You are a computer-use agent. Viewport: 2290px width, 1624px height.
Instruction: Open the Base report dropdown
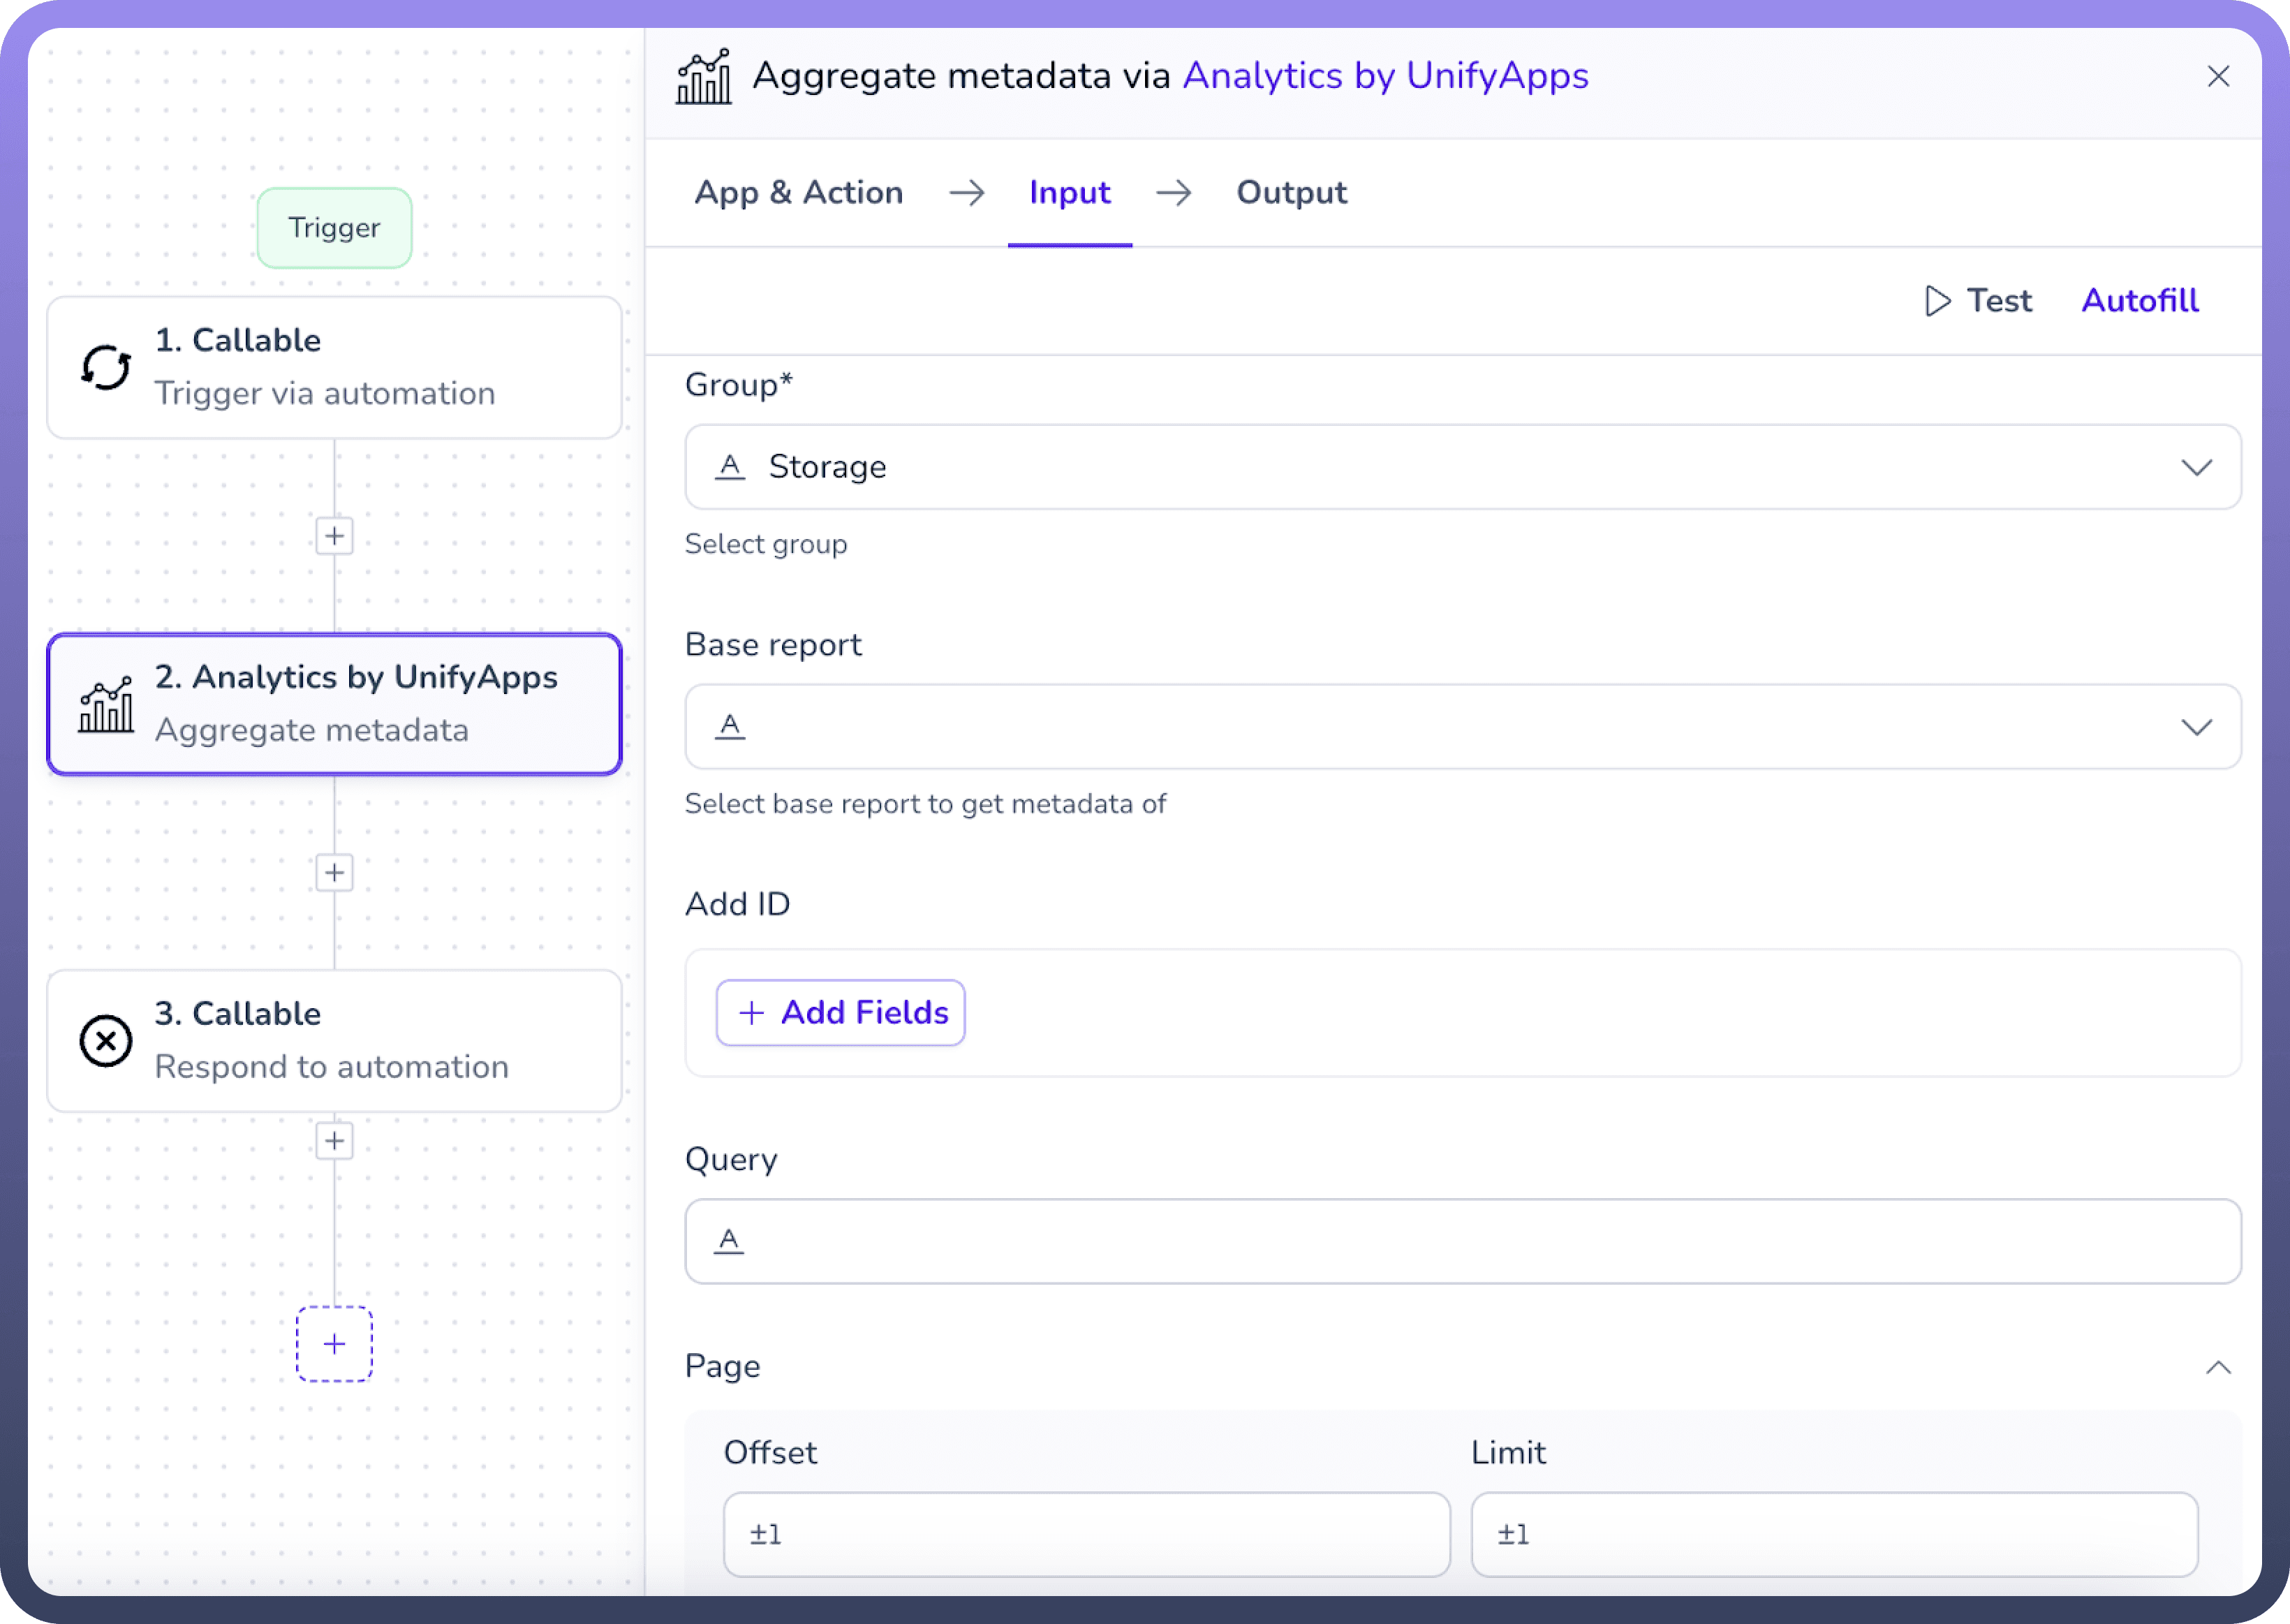click(x=1462, y=727)
